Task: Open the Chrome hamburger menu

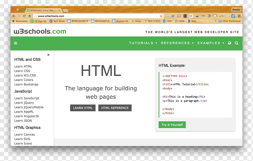Action: point(239,16)
